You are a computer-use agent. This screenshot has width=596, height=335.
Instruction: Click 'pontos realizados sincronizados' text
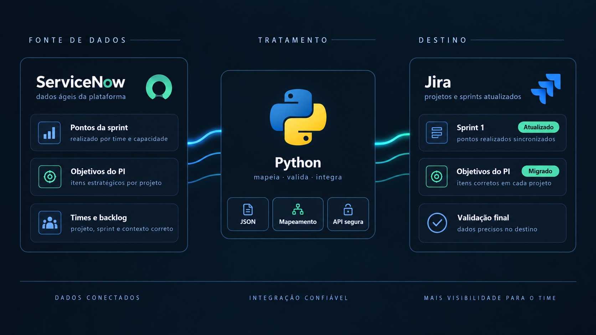tap(506, 139)
